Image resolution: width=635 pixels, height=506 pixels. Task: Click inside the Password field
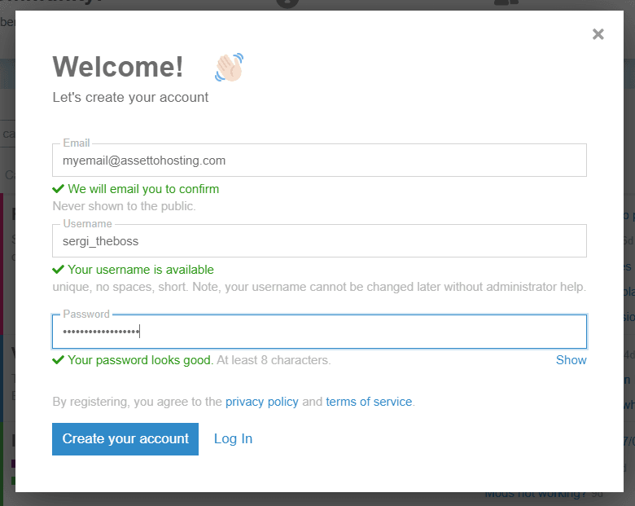point(319,332)
